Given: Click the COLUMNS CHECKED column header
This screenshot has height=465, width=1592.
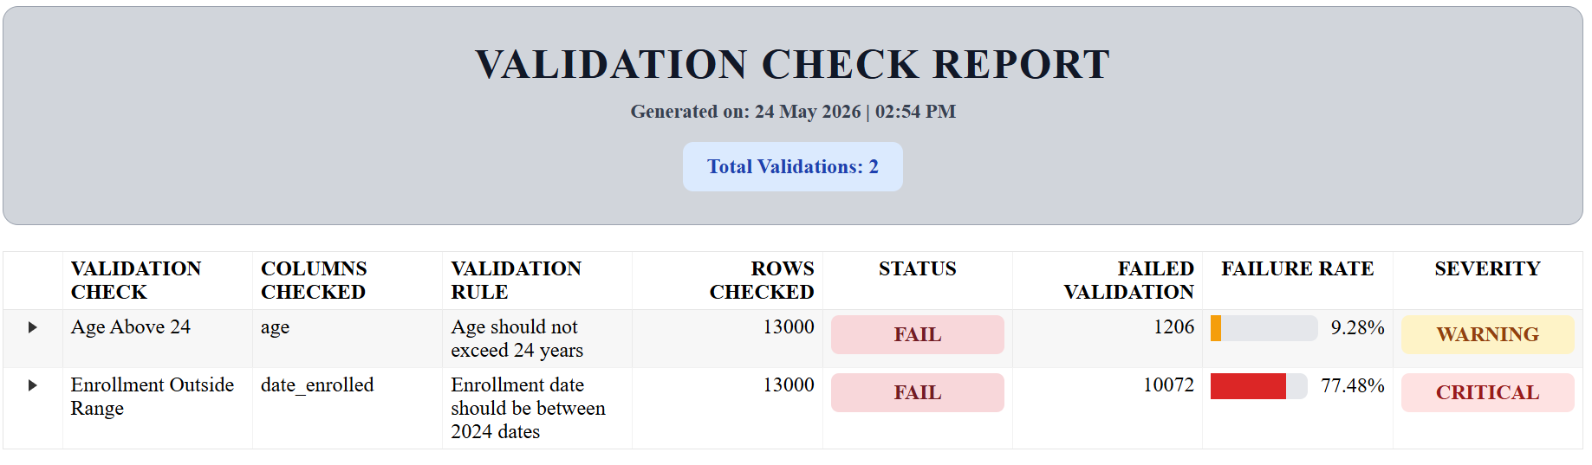Looking at the screenshot, I should point(314,281).
